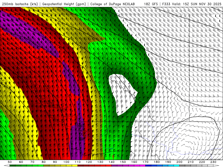Click the 150 knot legend label

click(123, 162)
